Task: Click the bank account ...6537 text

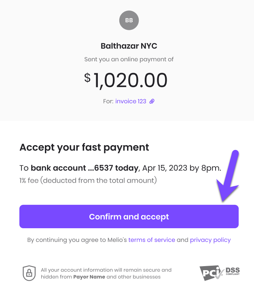Action: (x=72, y=168)
